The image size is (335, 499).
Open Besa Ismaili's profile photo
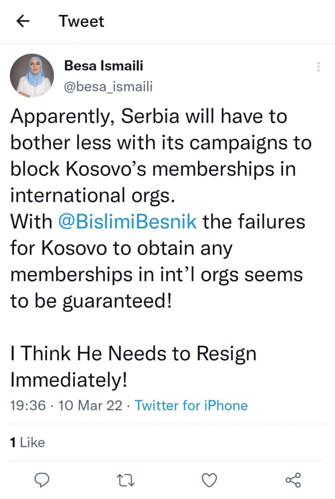32,75
